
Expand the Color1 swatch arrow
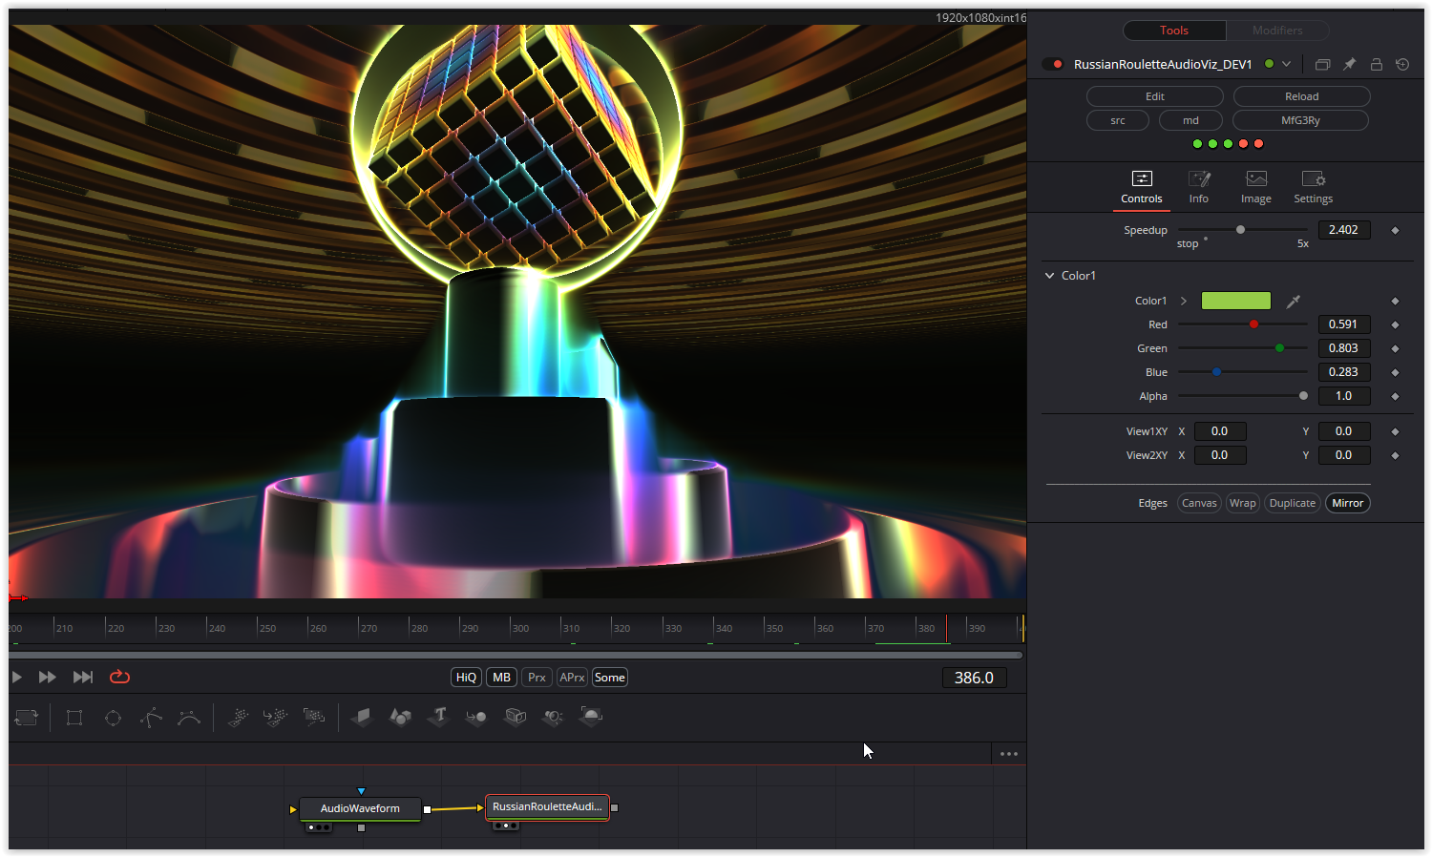pyautogui.click(x=1184, y=301)
